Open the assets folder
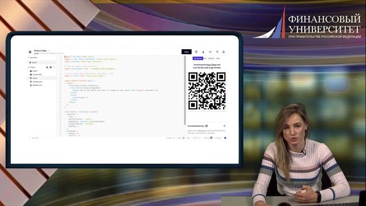Viewport: 366px width, 206px height. coord(34,71)
